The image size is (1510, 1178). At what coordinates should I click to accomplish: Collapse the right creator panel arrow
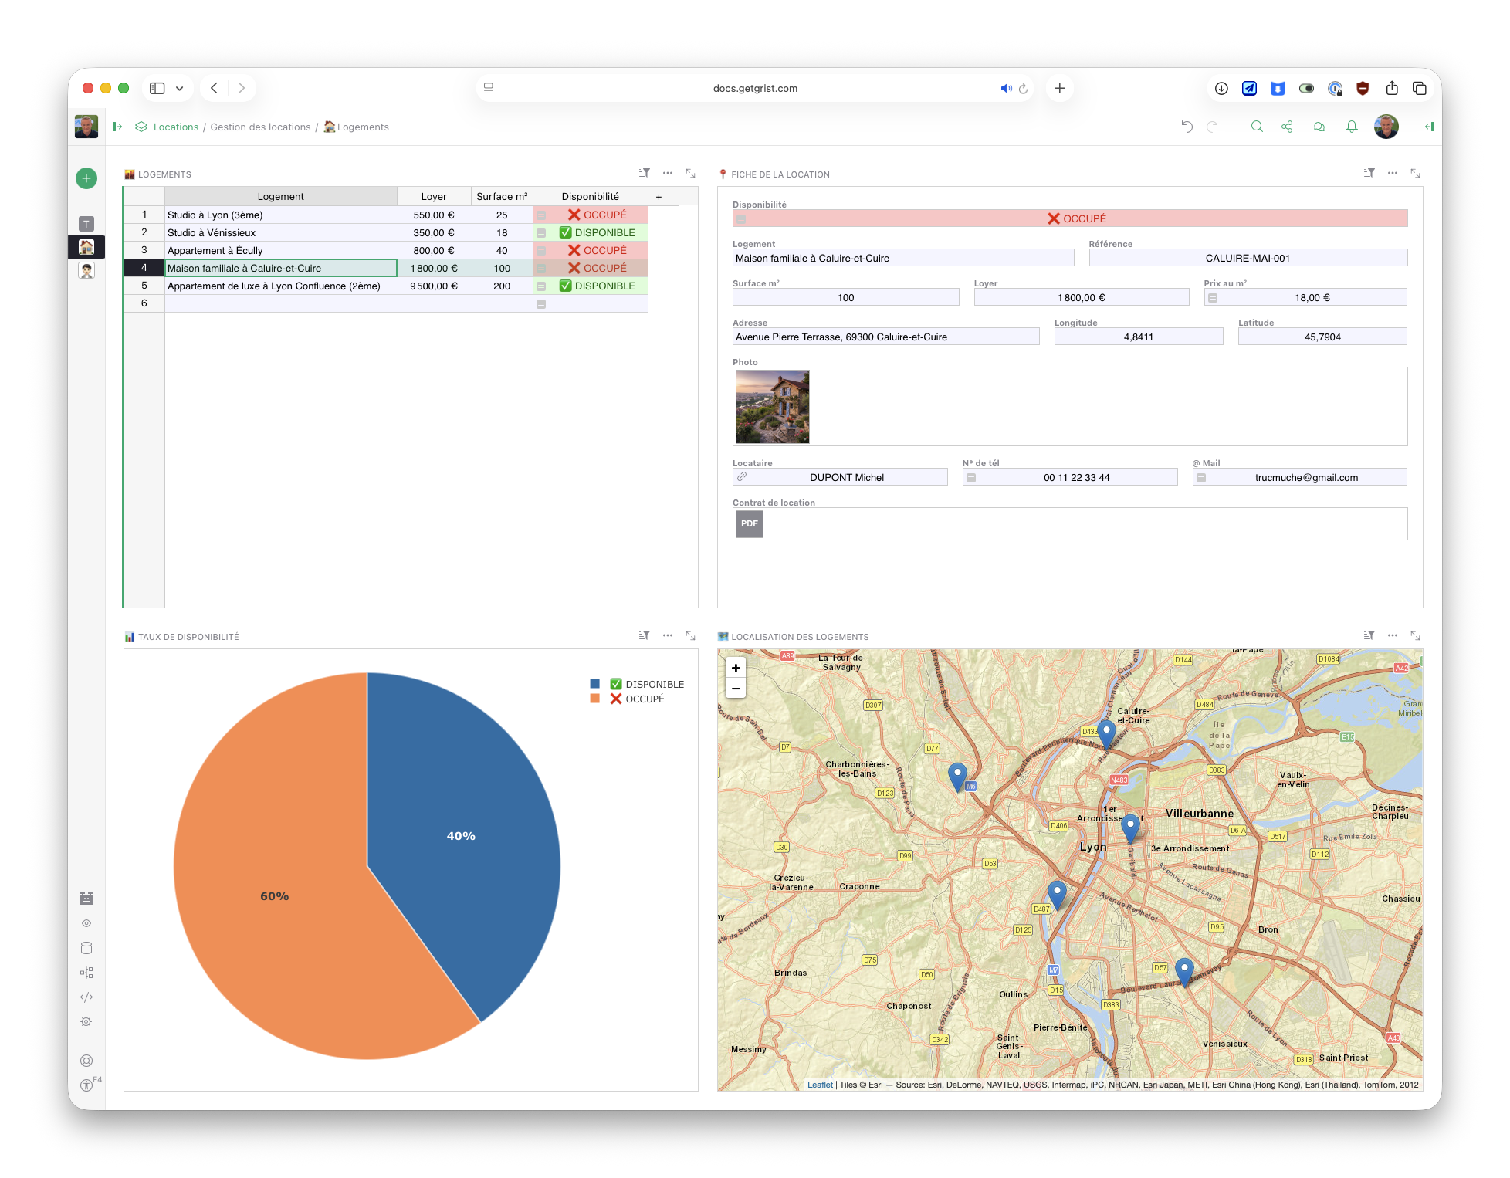pos(1429,127)
